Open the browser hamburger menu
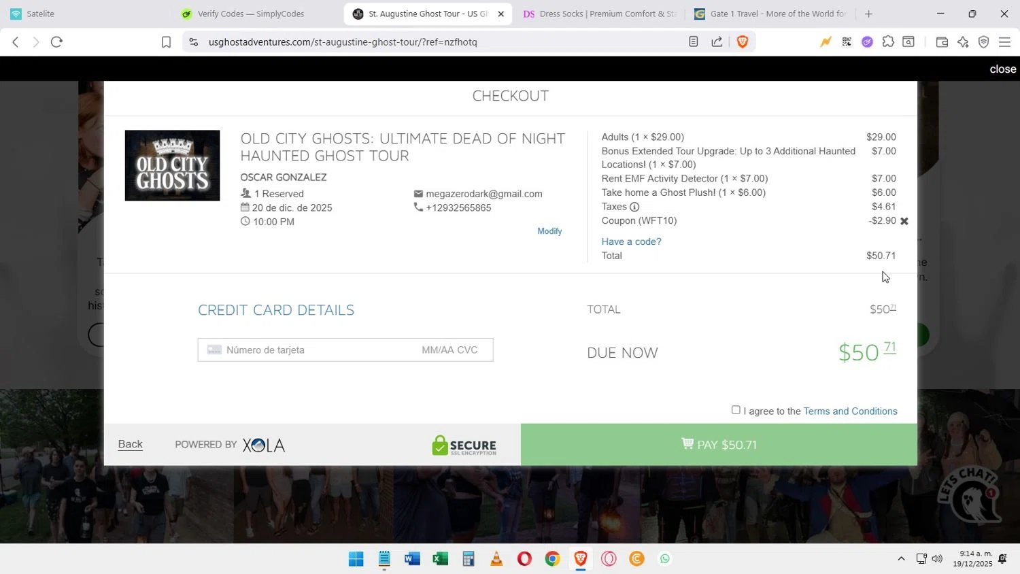 click(x=1004, y=42)
